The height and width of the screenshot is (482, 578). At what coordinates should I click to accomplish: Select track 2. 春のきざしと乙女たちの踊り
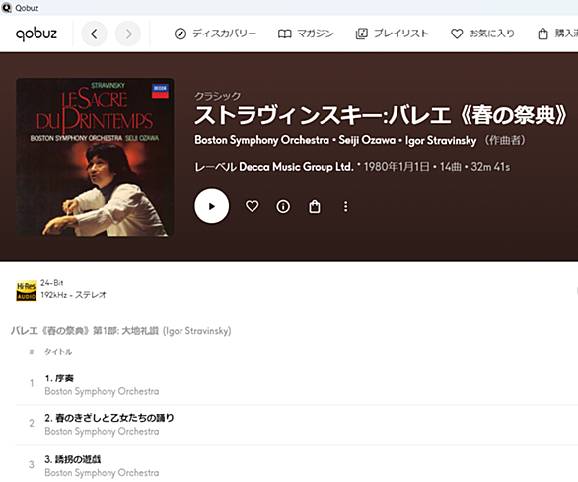(295, 424)
